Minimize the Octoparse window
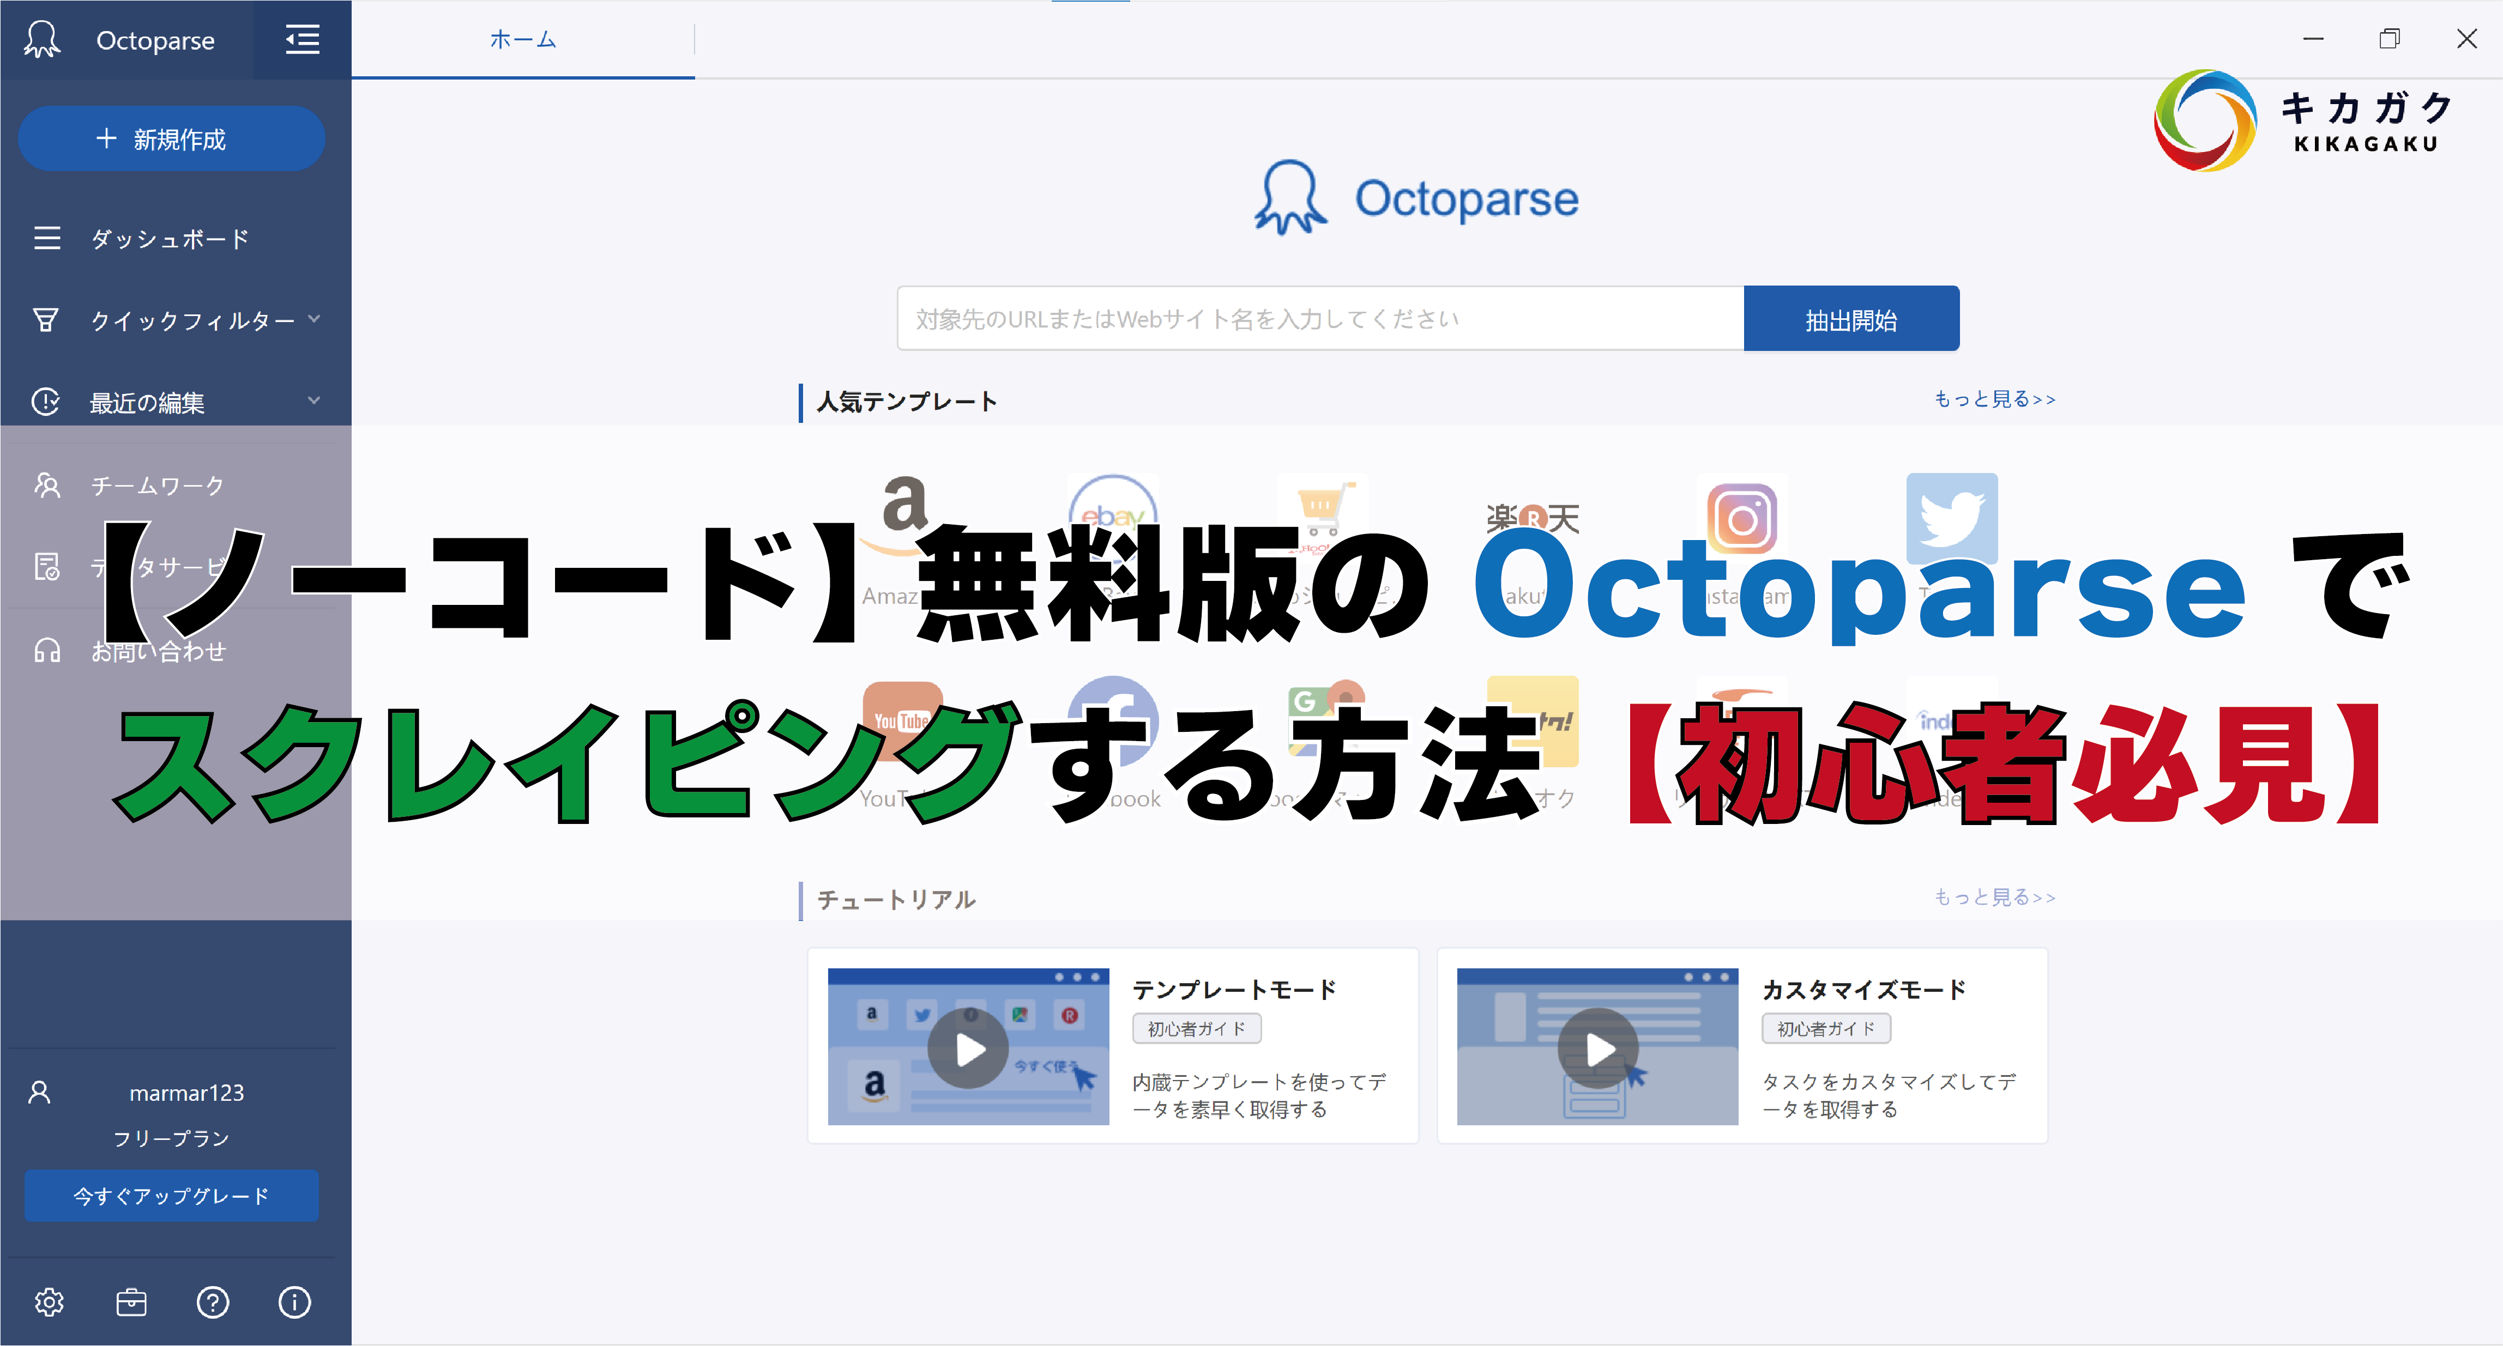The height and width of the screenshot is (1346, 2503). coord(2313,39)
